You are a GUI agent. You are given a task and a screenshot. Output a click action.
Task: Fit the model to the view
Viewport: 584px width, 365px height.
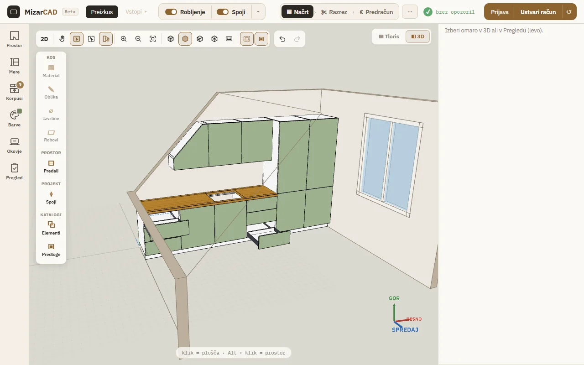[x=153, y=39]
